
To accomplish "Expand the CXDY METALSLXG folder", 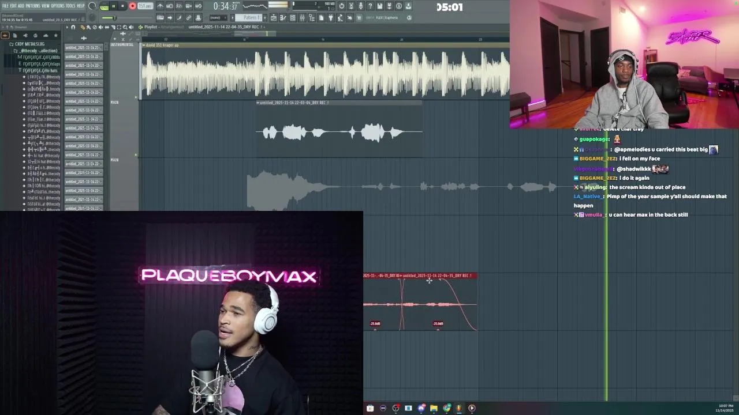I will (29, 44).
